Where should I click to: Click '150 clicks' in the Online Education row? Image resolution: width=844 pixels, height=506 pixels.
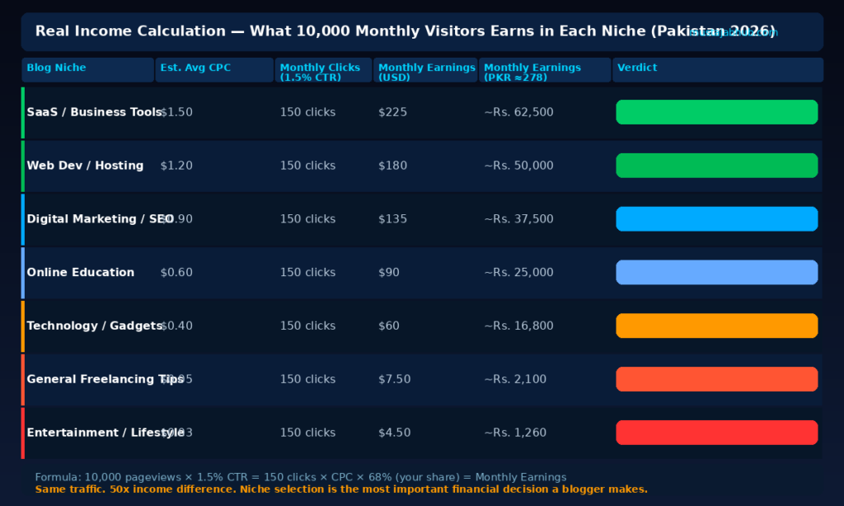pos(308,272)
